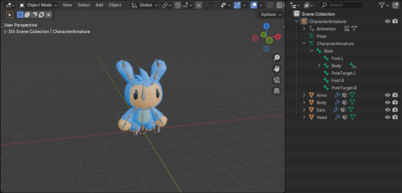Toggle show overlays button
Screen dimensions: 402x193
pyautogui.click(x=254, y=5)
